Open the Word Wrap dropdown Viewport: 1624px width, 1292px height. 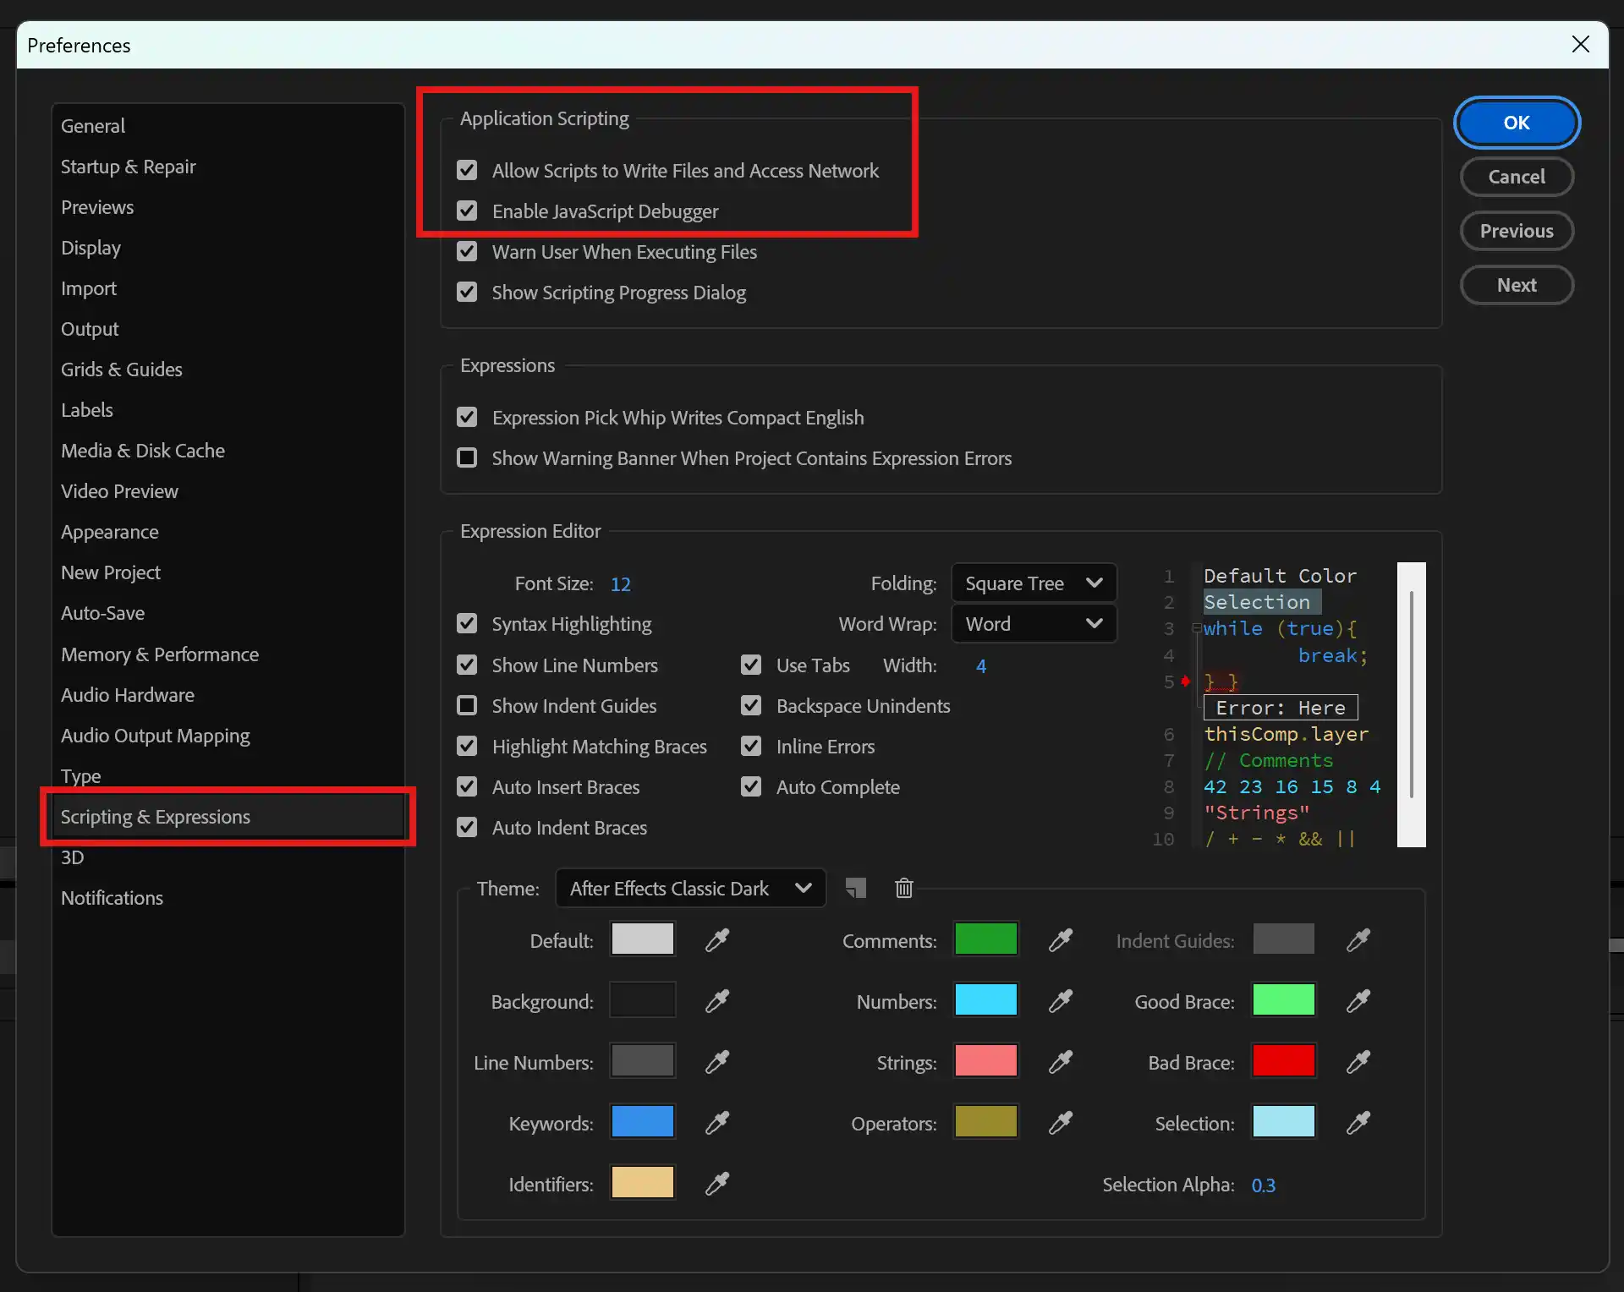pos(1034,623)
